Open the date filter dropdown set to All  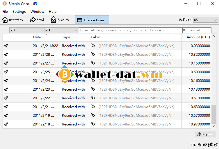coord(26,30)
